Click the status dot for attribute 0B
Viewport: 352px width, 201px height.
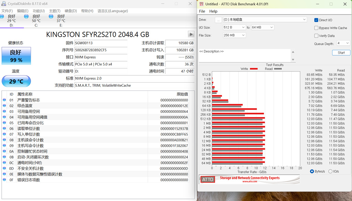tap(4, 157)
